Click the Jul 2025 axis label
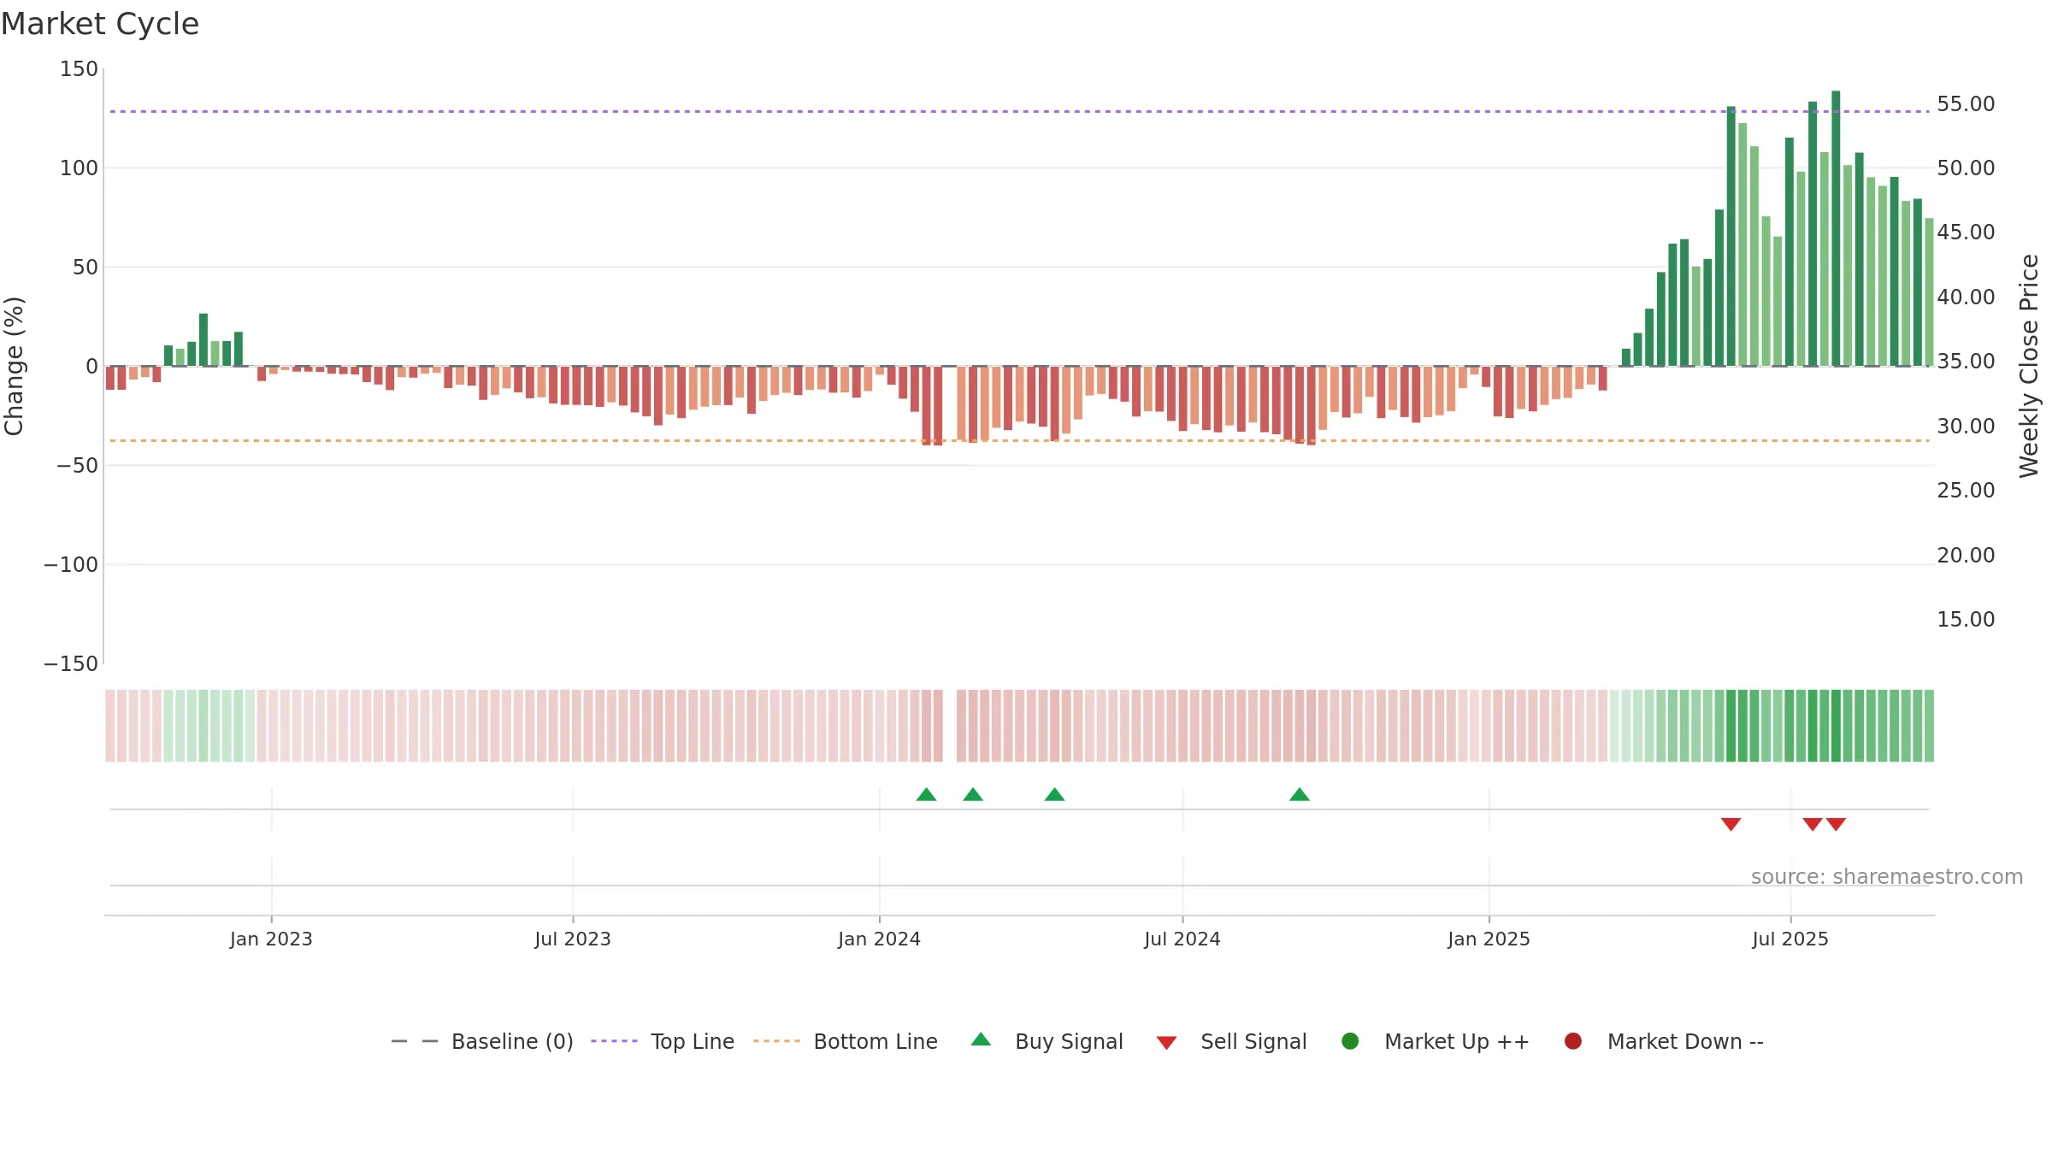The height and width of the screenshot is (1154, 2052). (1790, 939)
